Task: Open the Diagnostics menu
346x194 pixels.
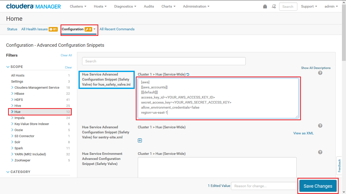Action: (x=125, y=6)
